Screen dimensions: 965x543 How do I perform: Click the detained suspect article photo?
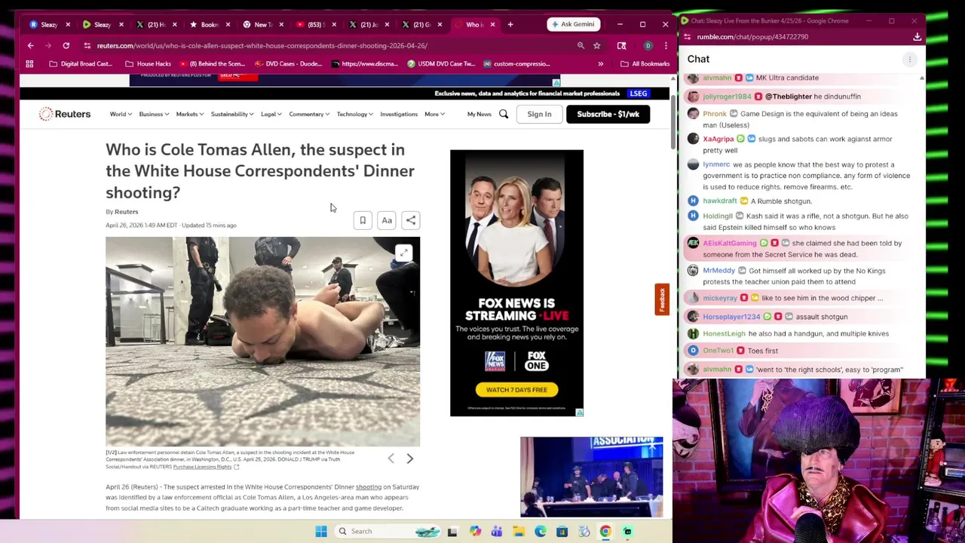tap(262, 342)
